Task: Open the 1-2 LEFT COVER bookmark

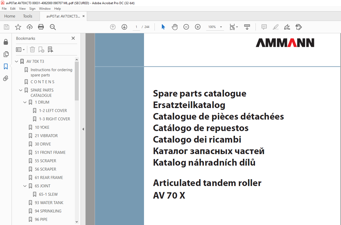Action: point(53,111)
